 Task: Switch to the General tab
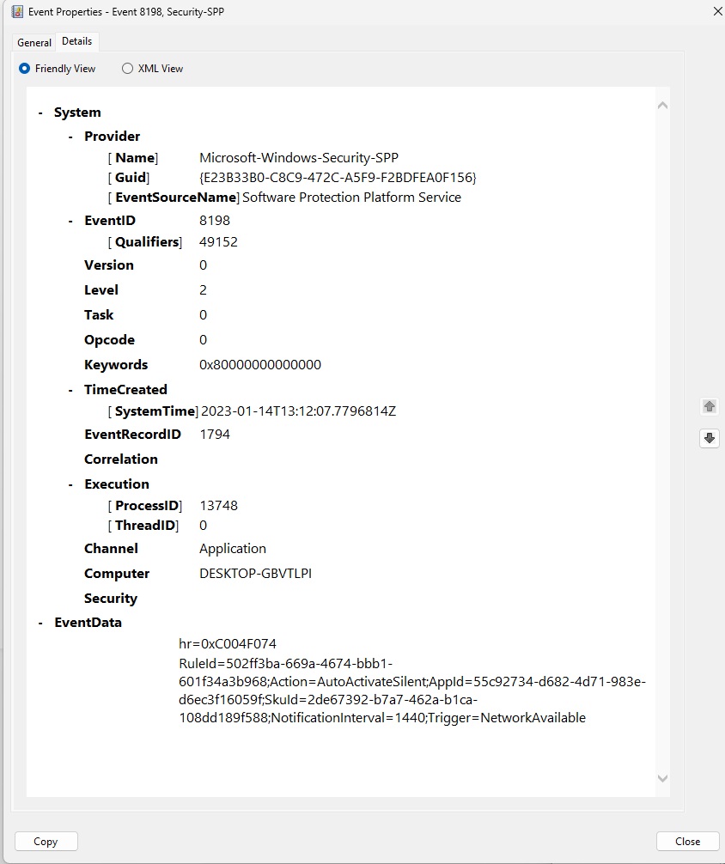pos(34,43)
